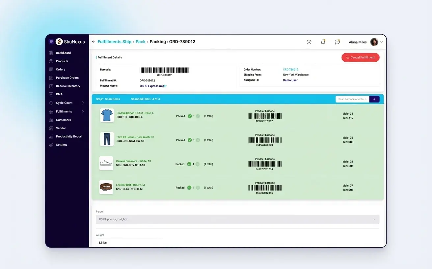The width and height of the screenshot is (432, 269).
Task: Toggle packed status for Classic Cotton T-Shirt
Action: (190, 116)
